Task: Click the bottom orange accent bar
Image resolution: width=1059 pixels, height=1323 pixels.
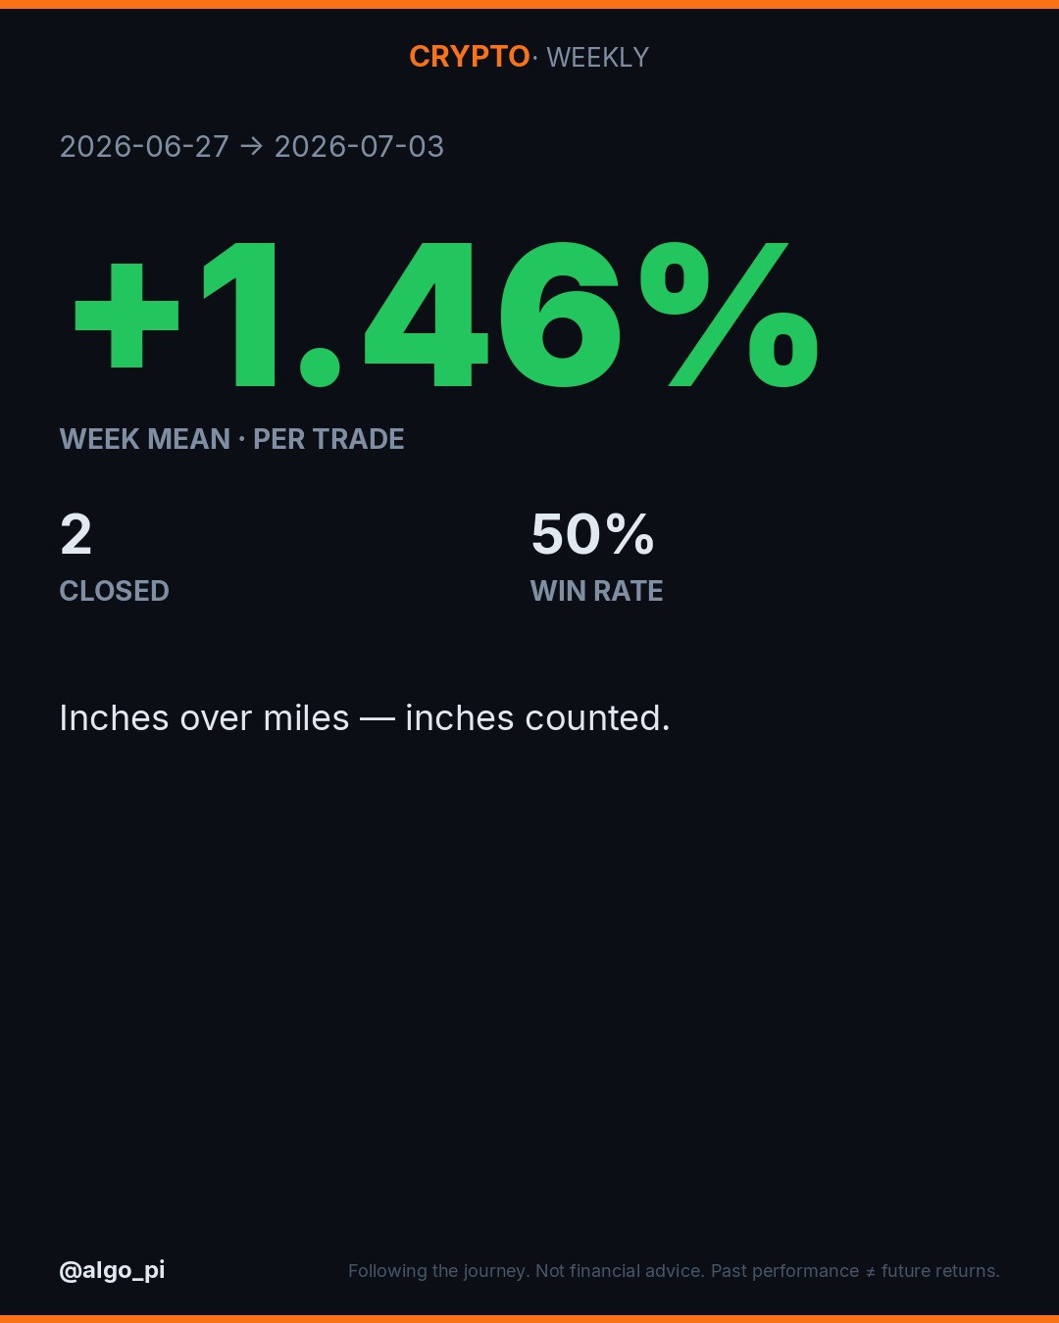Action: (529, 1319)
